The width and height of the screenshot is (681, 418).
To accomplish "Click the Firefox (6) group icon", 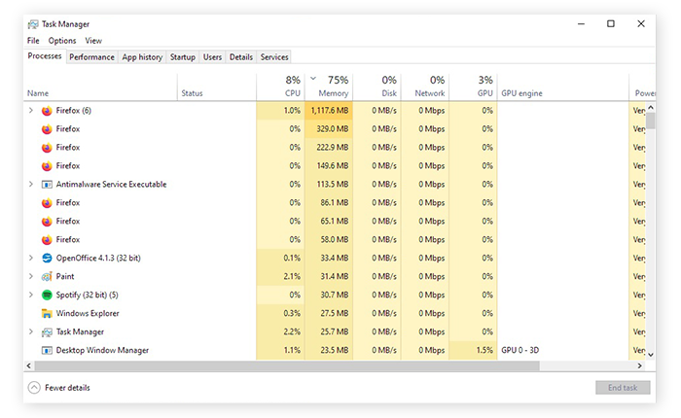I will pyautogui.click(x=47, y=111).
